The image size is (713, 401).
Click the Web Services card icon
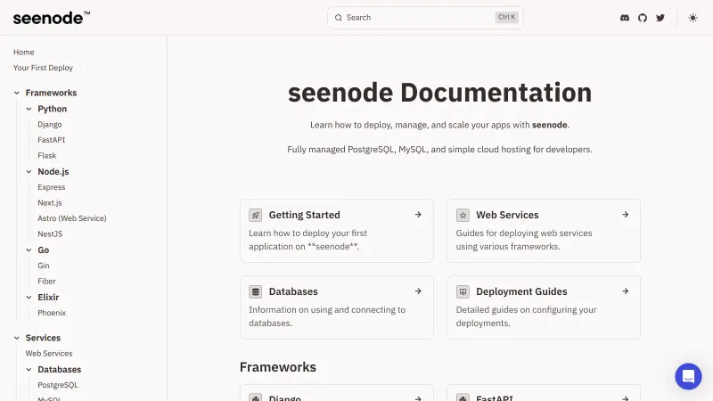[x=463, y=215]
